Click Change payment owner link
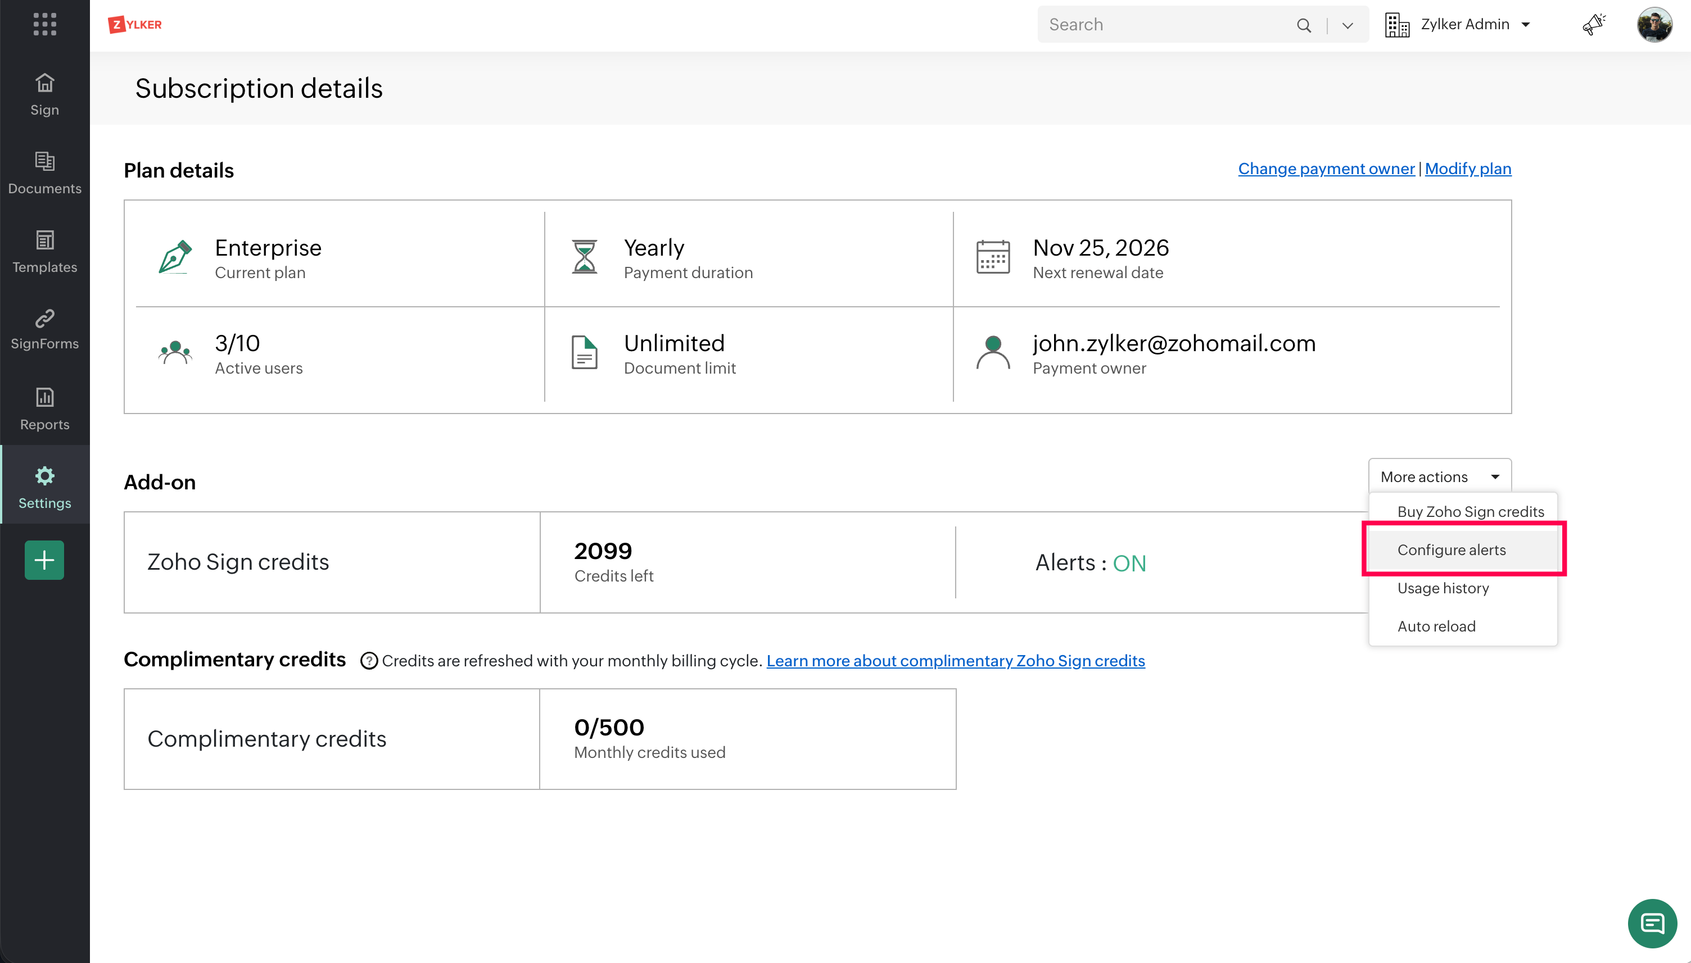The height and width of the screenshot is (963, 1691). point(1326,169)
